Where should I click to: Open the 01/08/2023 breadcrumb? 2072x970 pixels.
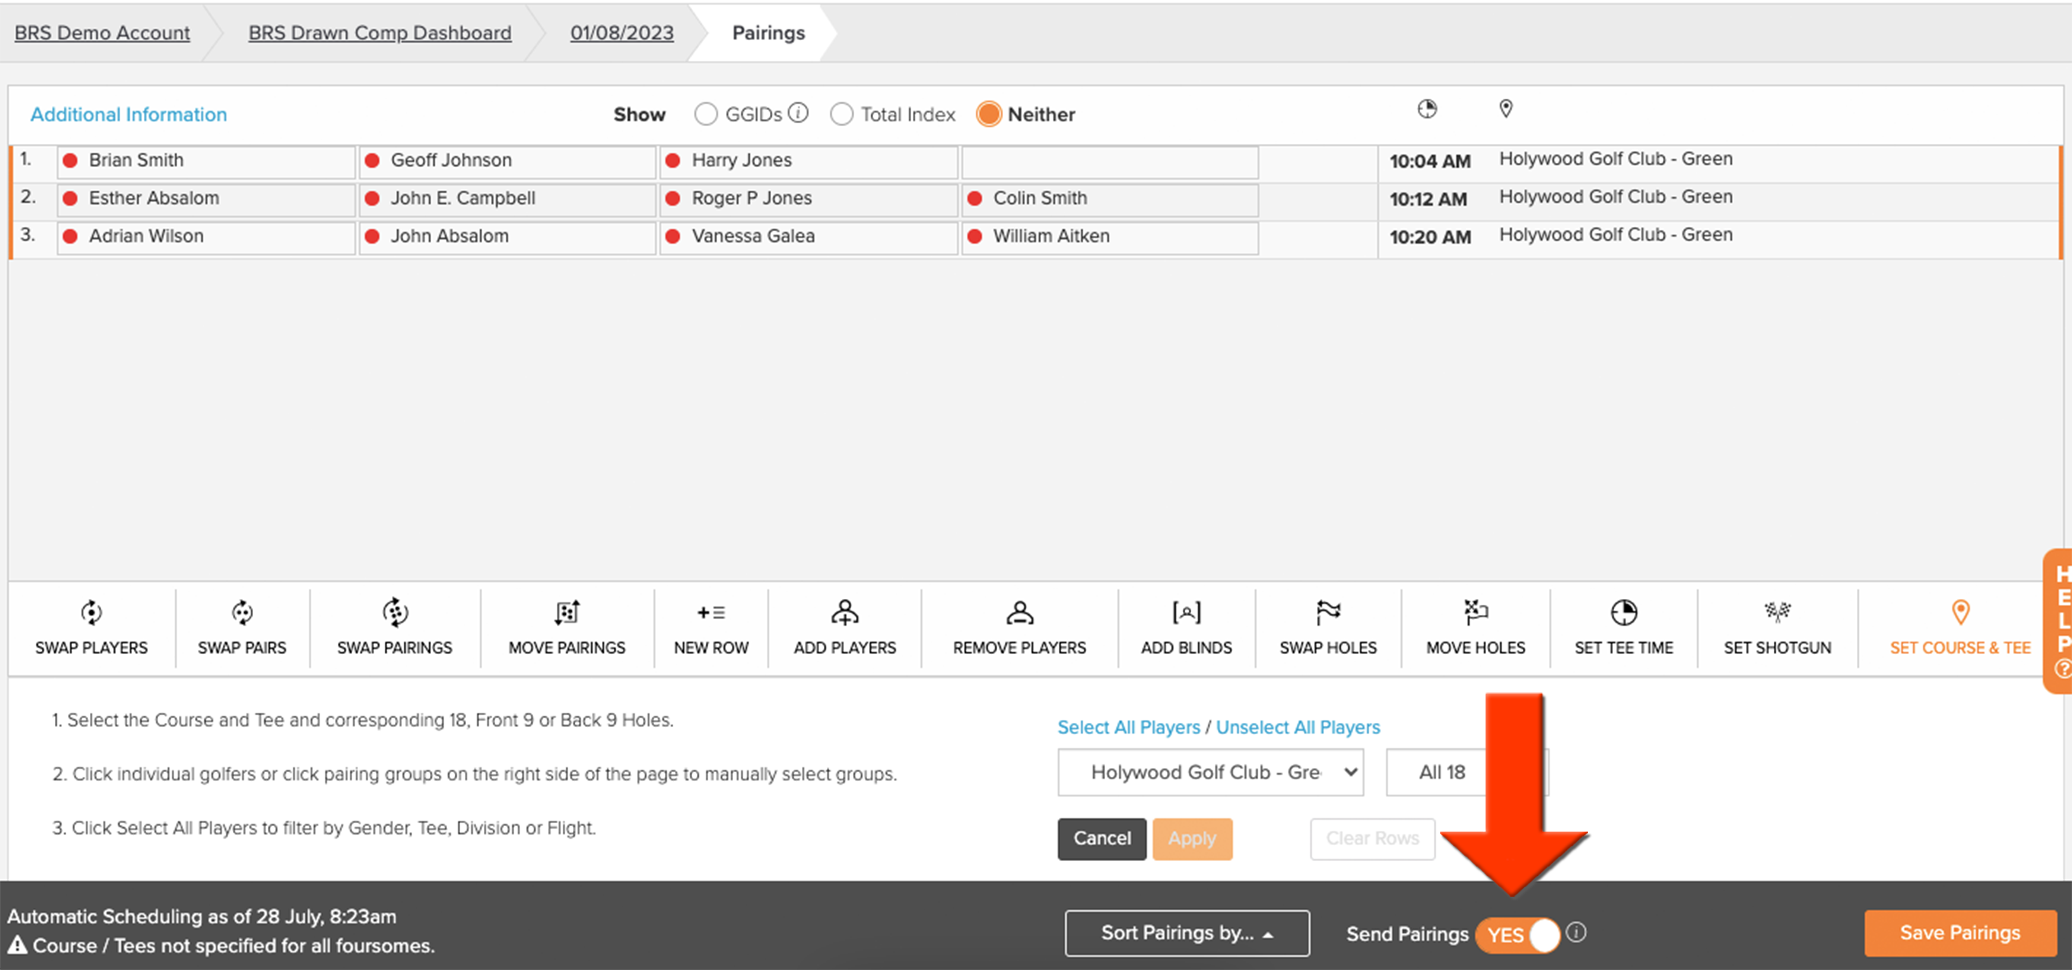point(622,33)
